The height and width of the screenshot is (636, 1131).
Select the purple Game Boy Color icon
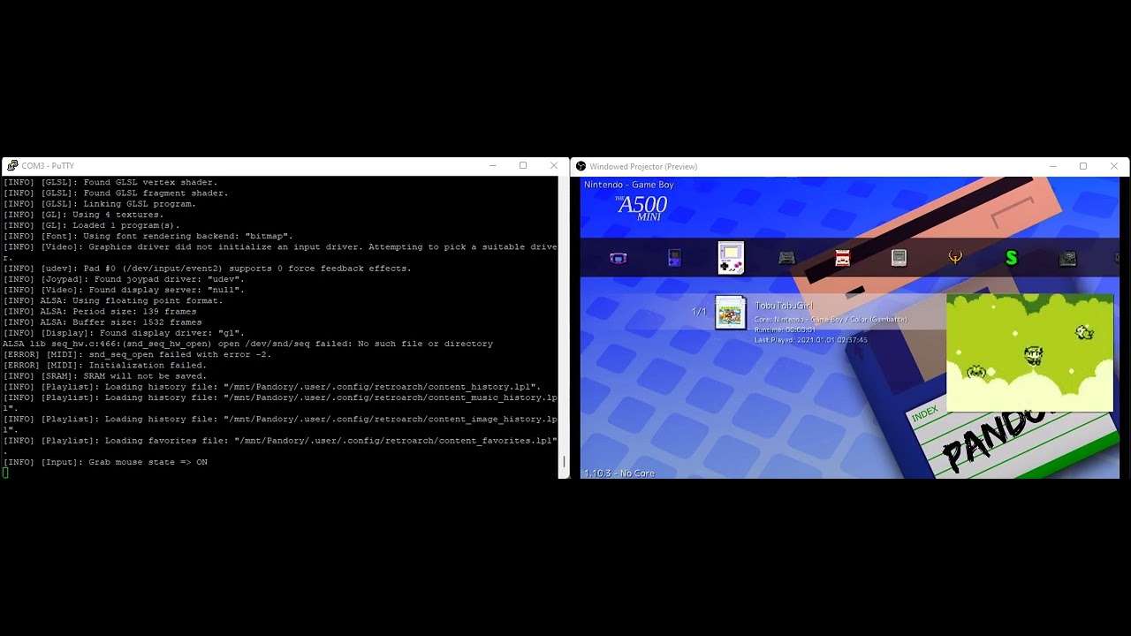tap(674, 258)
